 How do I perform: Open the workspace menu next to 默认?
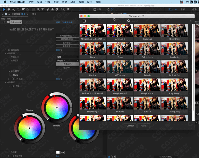[176, 9]
